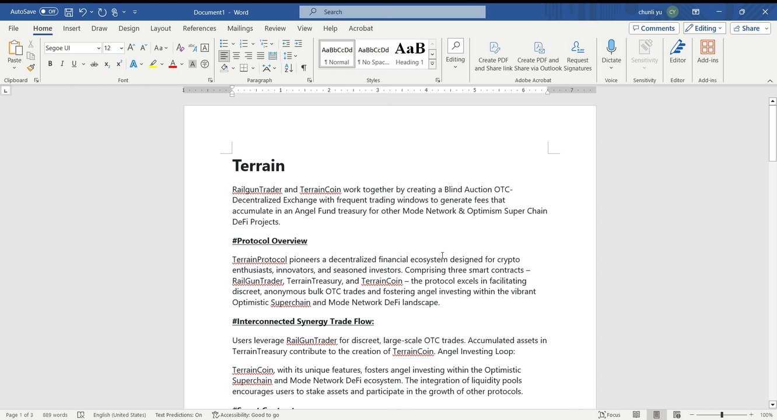Click the Create PDF and Share link icon

click(494, 56)
